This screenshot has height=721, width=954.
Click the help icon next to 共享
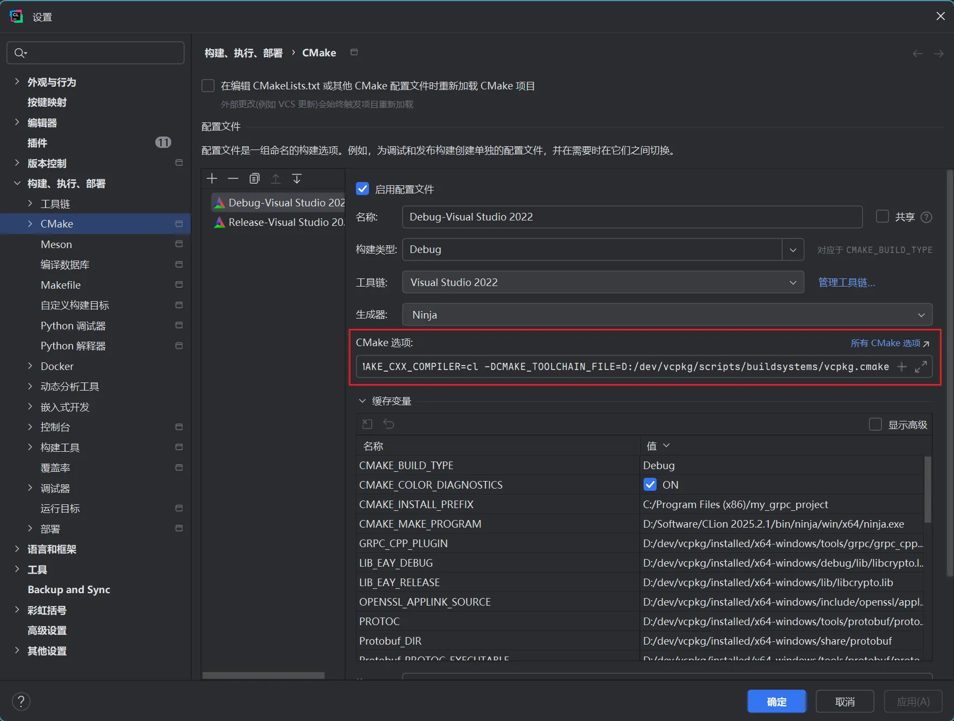[x=927, y=217]
